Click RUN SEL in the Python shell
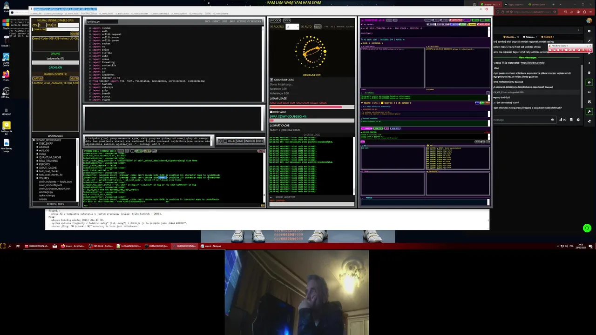The width and height of the screenshot is (596, 335). (139, 151)
